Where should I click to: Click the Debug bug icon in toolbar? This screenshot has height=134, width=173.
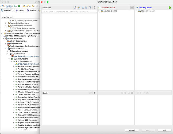(x=14, y=6)
